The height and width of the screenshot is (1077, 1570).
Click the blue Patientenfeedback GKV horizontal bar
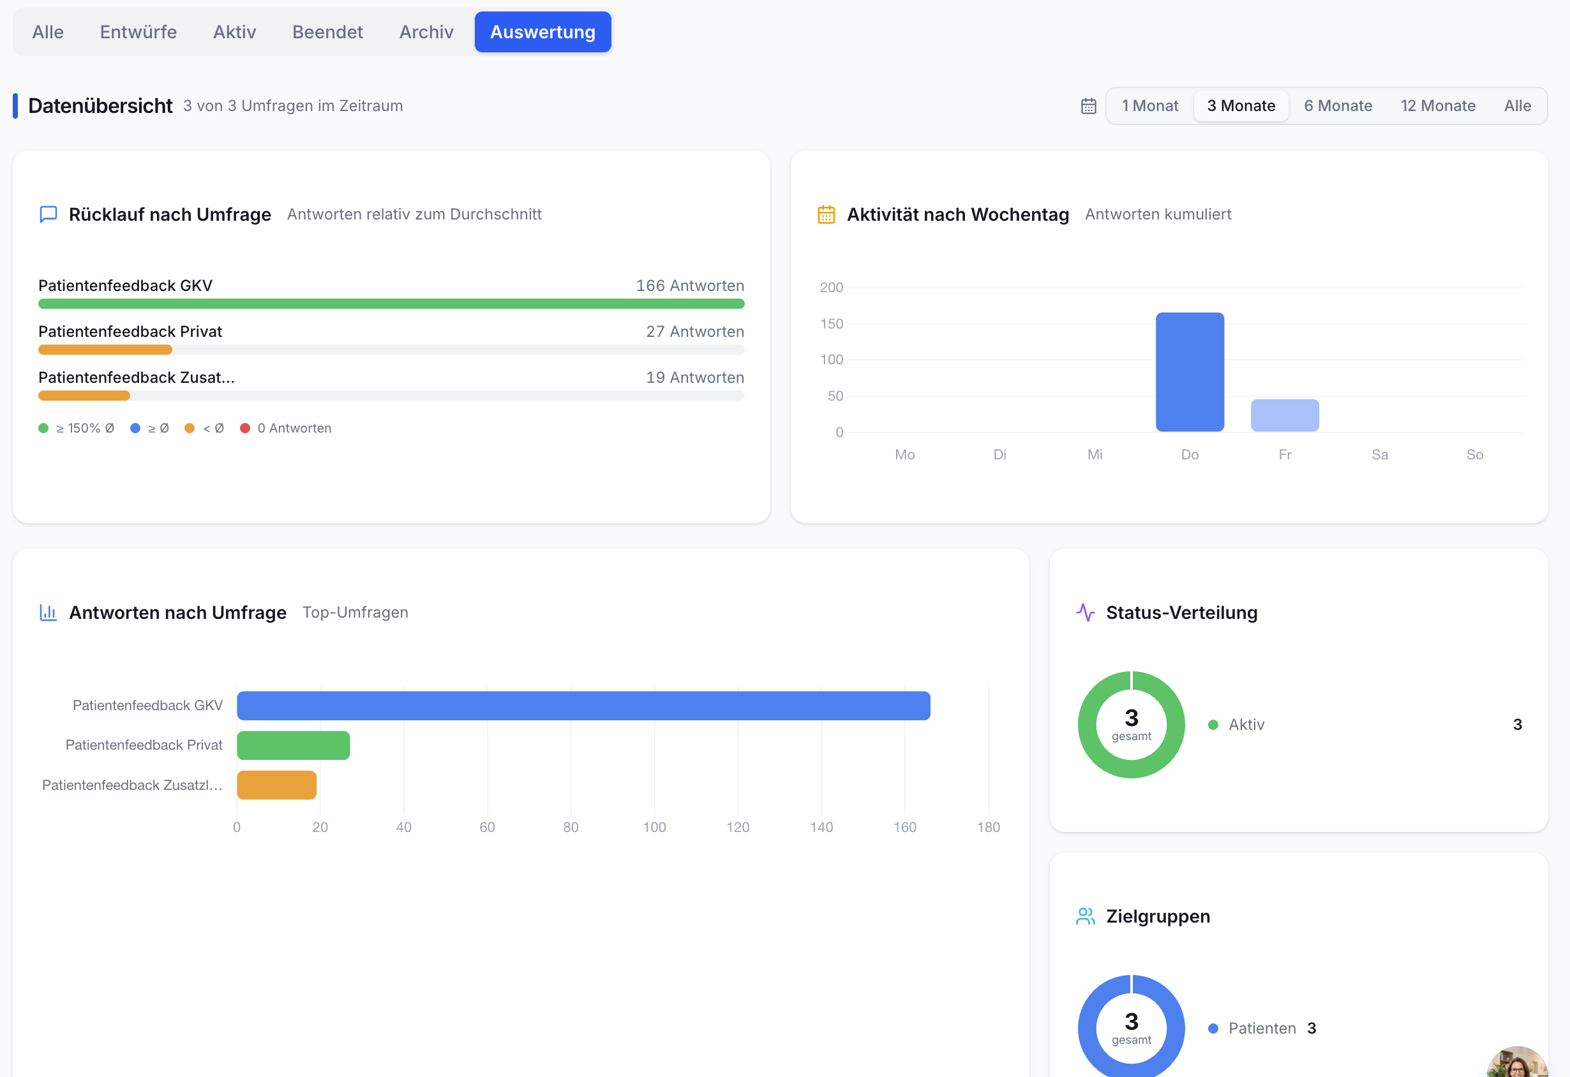[584, 706]
